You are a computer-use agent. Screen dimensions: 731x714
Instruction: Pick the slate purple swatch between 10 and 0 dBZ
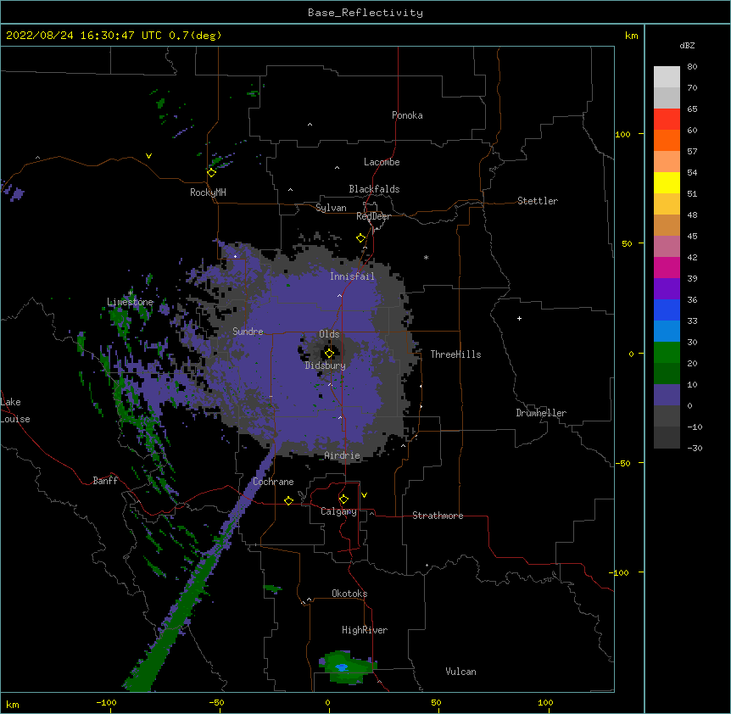[667, 395]
